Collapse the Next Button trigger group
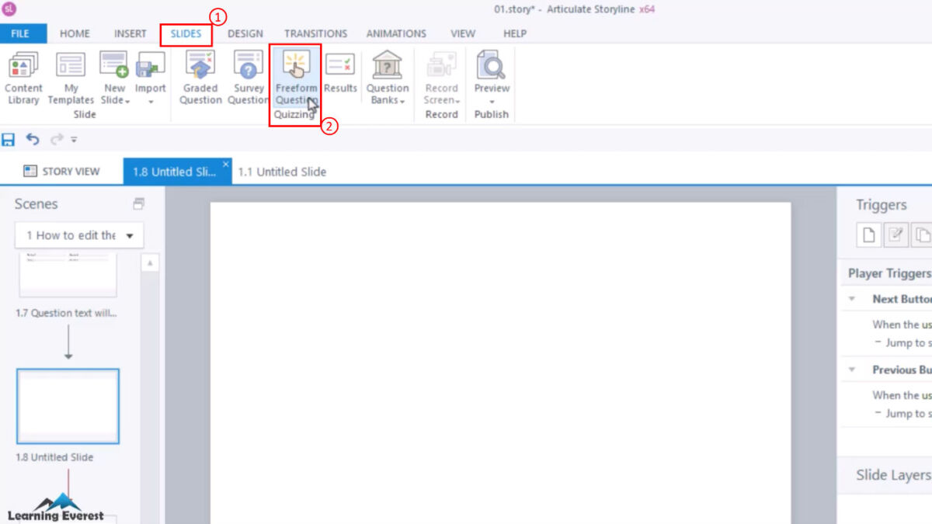Screen dimensions: 932x524 pos(852,299)
